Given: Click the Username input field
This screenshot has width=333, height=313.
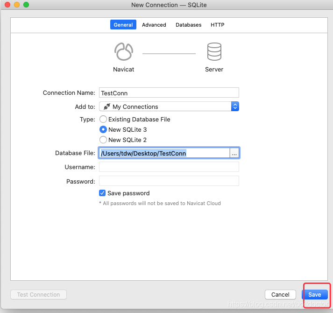Looking at the screenshot, I should tap(169, 167).
